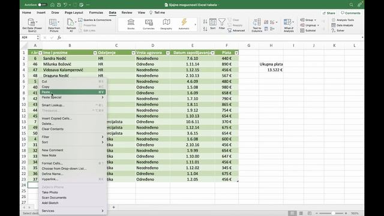Add a new sheet with plus button
Screen dimensions: 384x216
click(x=113, y=208)
